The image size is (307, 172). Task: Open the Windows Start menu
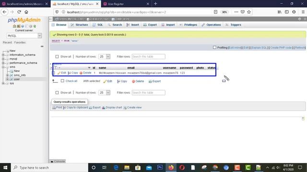(5, 168)
